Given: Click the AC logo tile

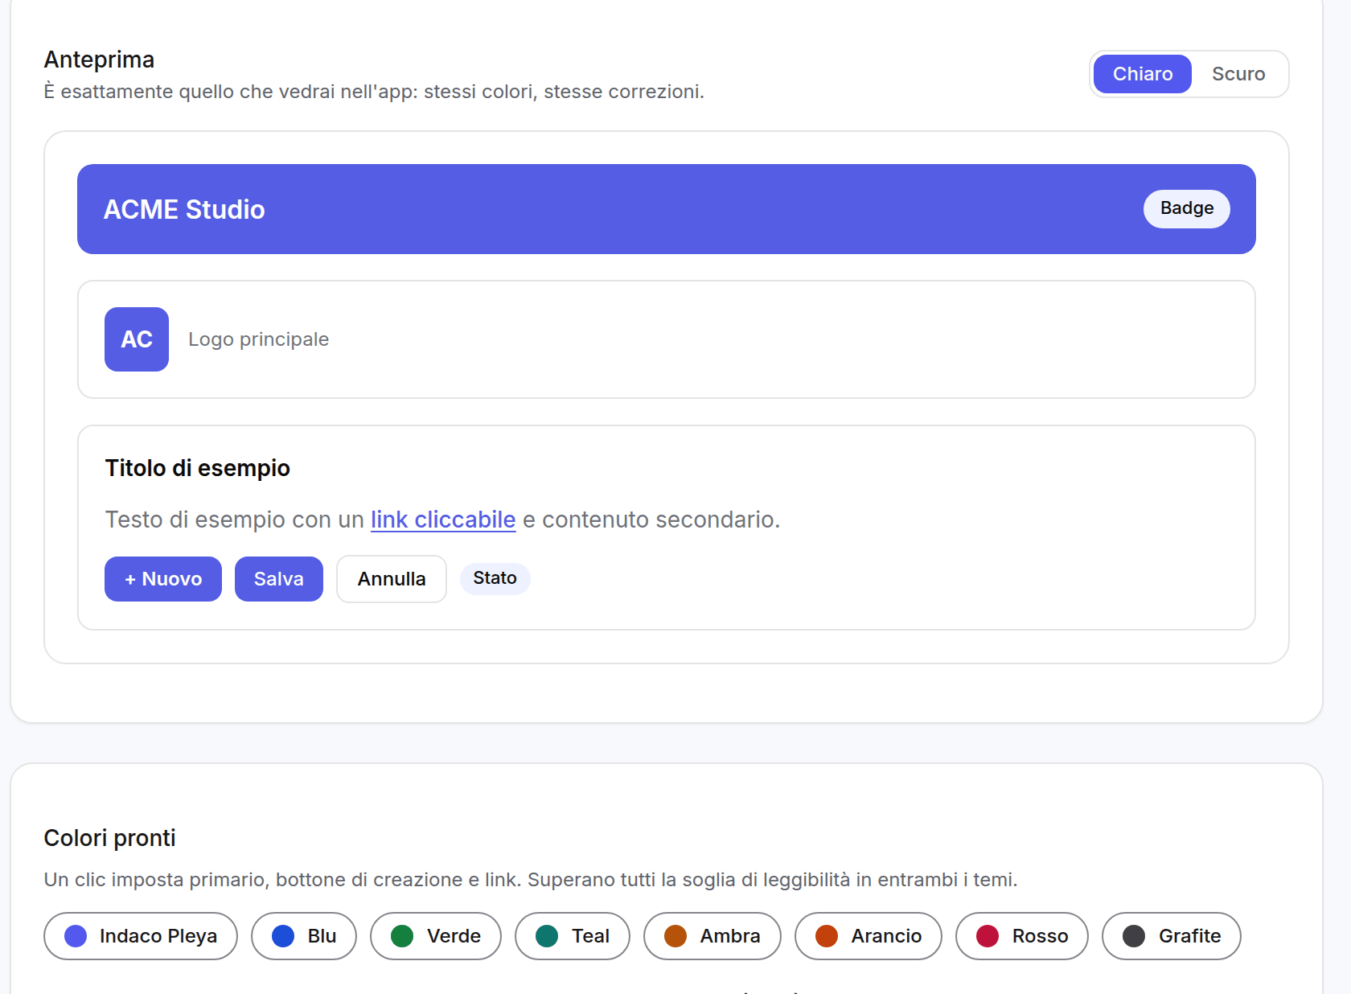Looking at the screenshot, I should tap(137, 339).
